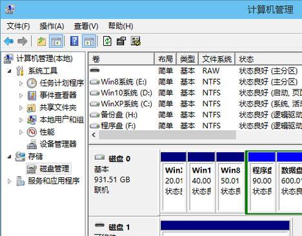Screen dimensions: 302x236
Task: Click the volume list scroll left arrow
Action: point(94,135)
